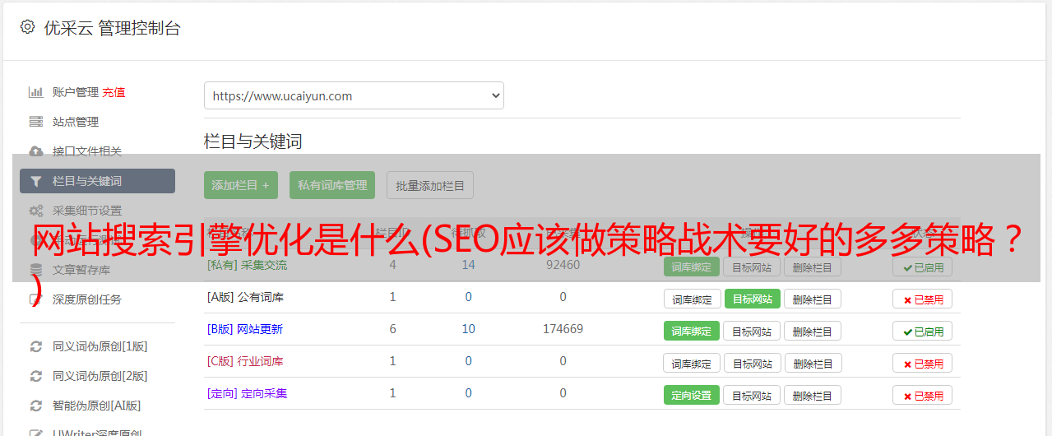Click 删除栏目 in the 网站更新 row

point(813,331)
